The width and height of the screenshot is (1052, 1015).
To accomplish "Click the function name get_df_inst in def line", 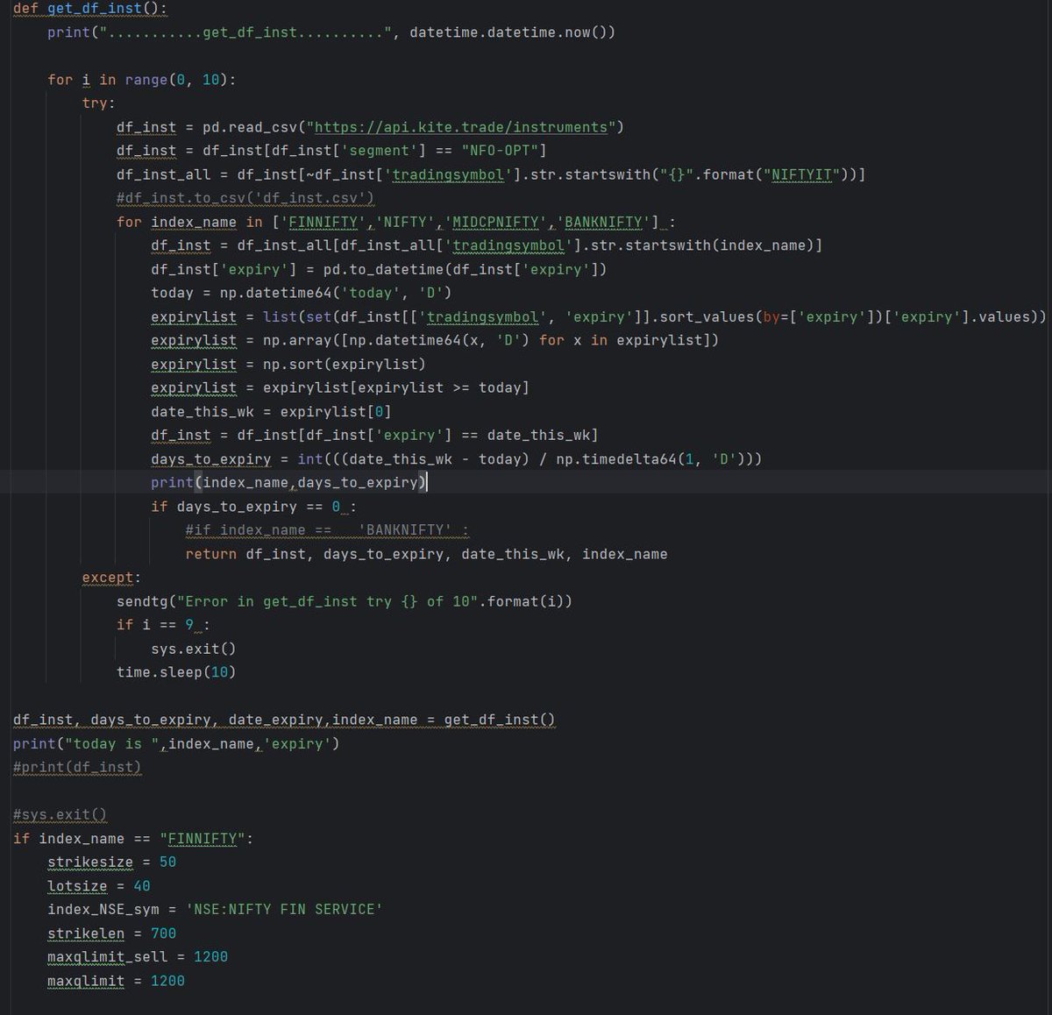I will [x=95, y=9].
